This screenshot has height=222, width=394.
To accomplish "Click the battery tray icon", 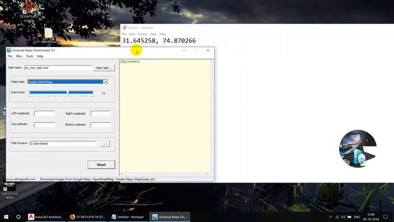I will click(349, 217).
